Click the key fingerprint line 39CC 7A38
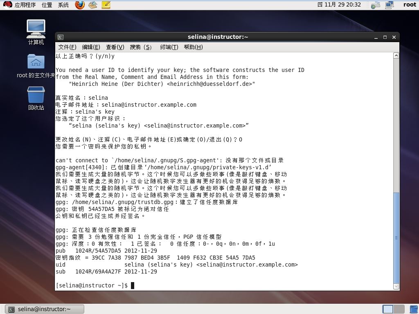 (155, 258)
